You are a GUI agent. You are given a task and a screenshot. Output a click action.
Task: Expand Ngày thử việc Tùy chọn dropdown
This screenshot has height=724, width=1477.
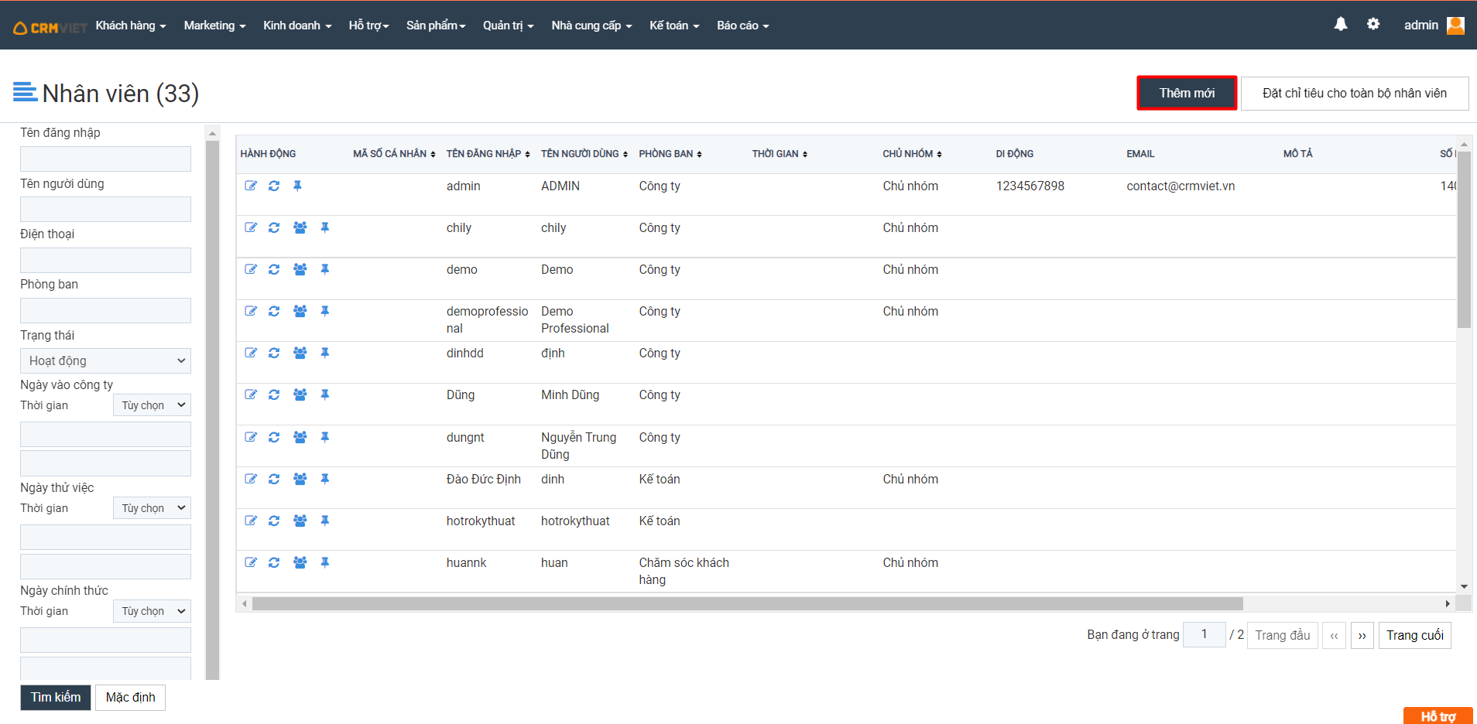(152, 508)
